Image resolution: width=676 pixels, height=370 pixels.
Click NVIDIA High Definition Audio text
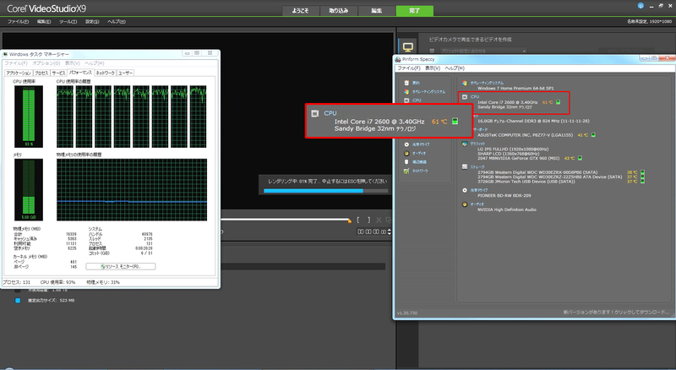(x=506, y=209)
